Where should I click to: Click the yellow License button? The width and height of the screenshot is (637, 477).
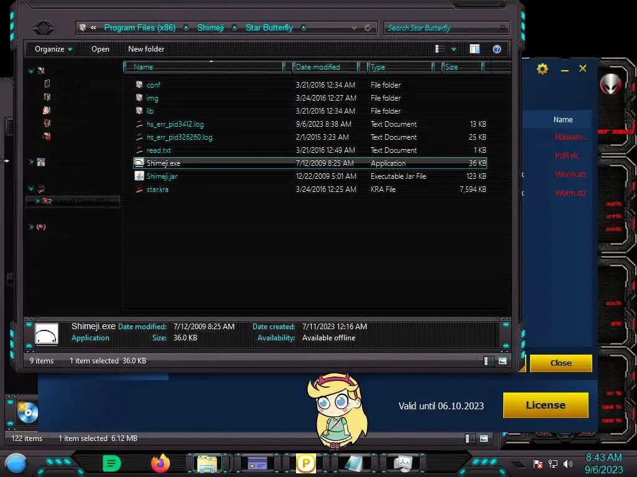point(546,405)
